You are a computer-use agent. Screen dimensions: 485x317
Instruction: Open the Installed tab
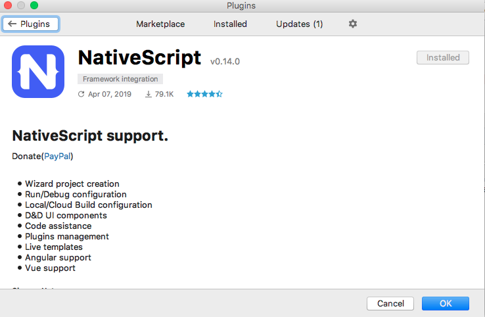[230, 24]
